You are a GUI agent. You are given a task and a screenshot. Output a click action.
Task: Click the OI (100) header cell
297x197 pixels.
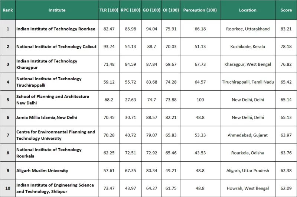click(x=171, y=10)
